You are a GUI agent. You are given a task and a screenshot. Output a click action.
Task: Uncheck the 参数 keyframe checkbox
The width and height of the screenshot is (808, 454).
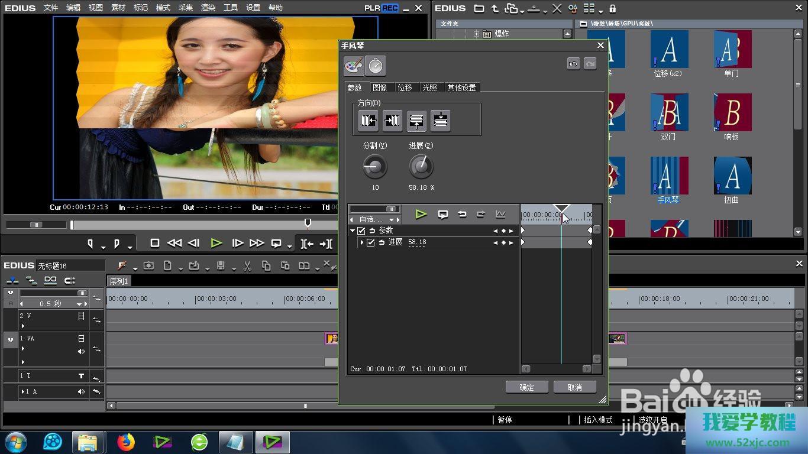click(x=361, y=231)
